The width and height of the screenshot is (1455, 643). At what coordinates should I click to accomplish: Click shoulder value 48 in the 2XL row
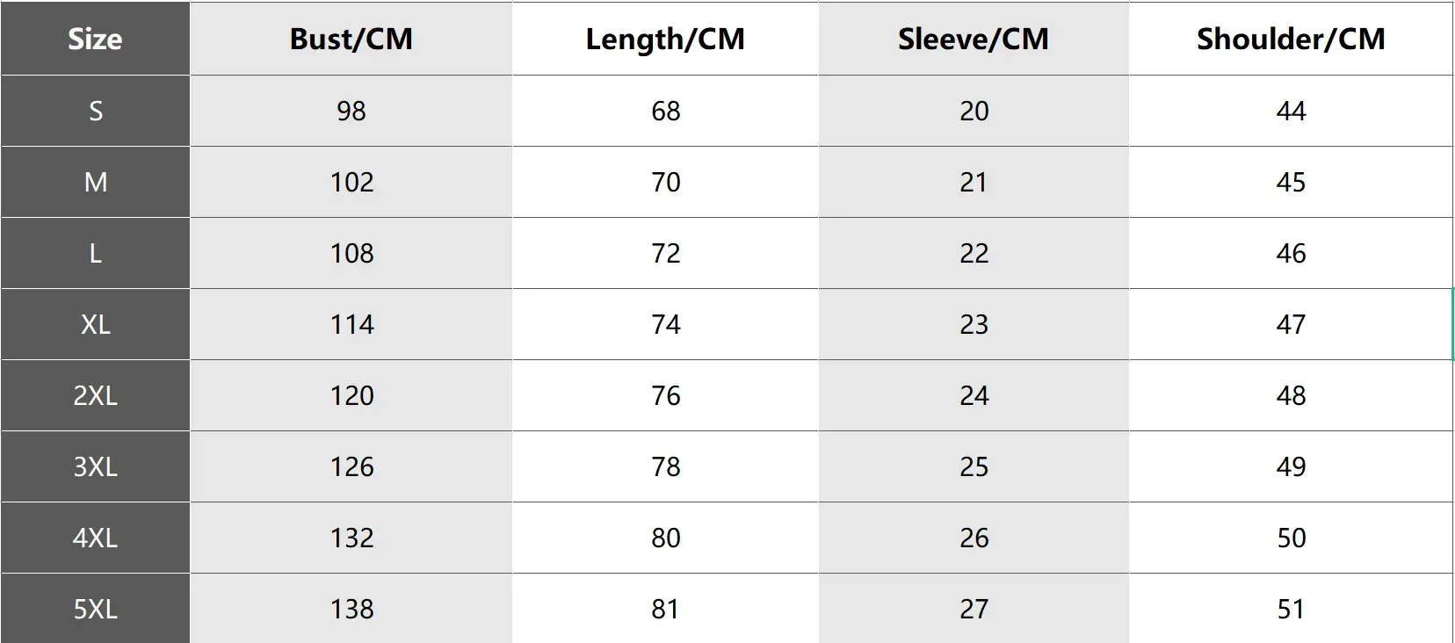(x=1291, y=395)
